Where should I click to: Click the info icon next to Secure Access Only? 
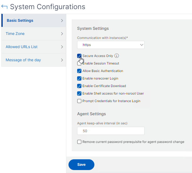tap(116, 56)
